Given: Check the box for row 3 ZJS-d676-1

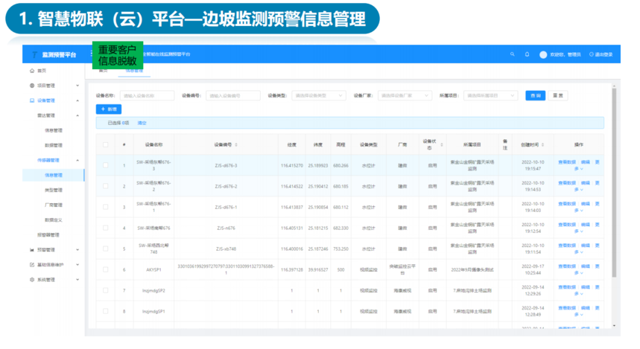Looking at the screenshot, I should point(105,207).
